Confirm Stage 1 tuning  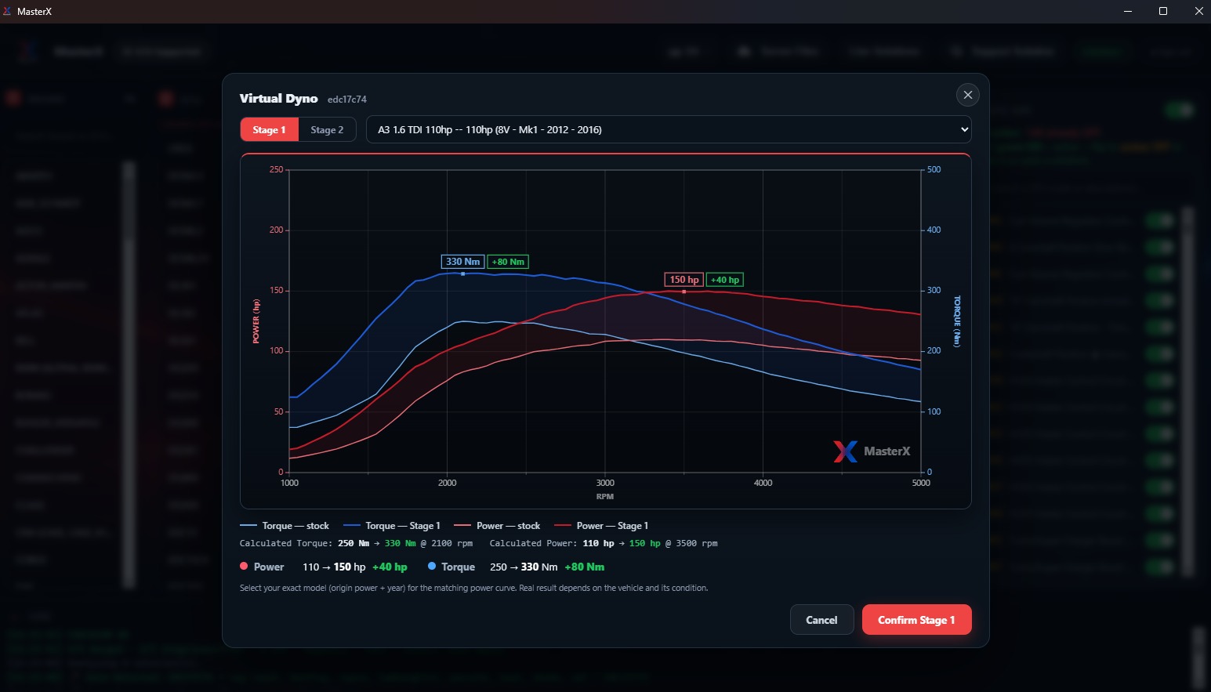tap(916, 620)
